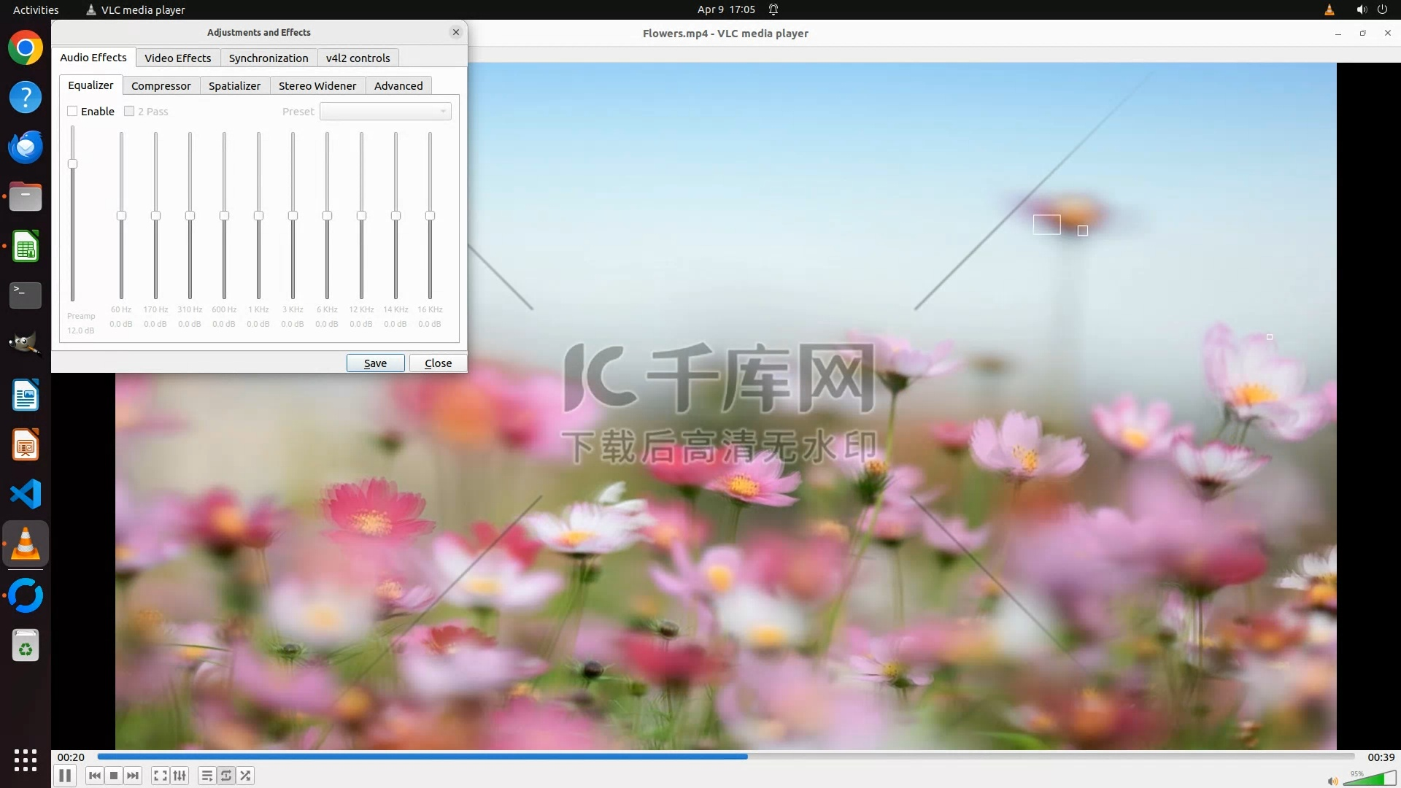
Task: Toggle the playlist view
Action: point(207,776)
